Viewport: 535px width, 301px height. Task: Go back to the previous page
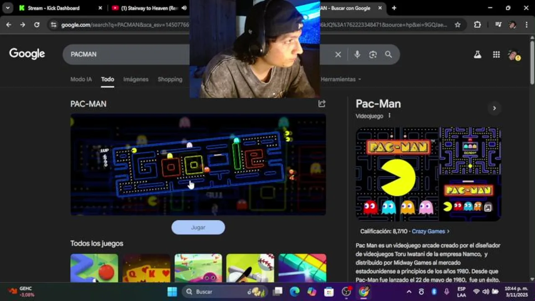tap(9, 25)
